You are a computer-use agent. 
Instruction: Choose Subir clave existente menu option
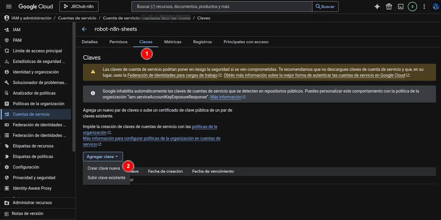[x=107, y=178]
